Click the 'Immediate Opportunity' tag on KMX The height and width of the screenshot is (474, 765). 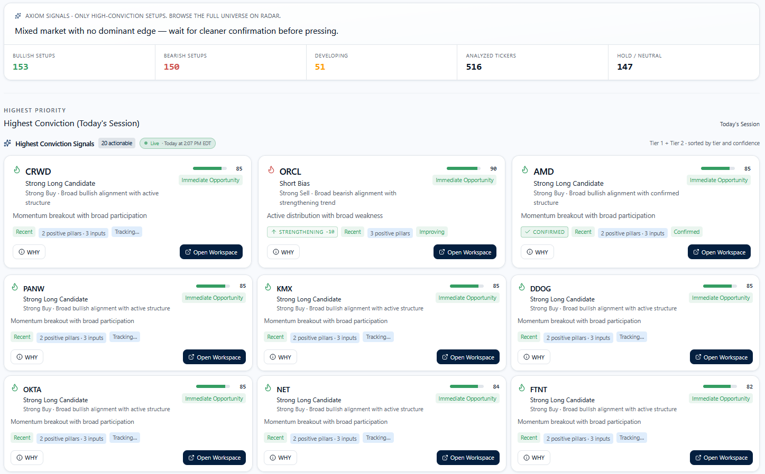[x=467, y=298]
